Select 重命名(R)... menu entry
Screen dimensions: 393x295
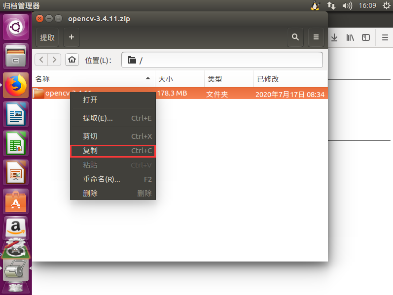[x=113, y=179]
